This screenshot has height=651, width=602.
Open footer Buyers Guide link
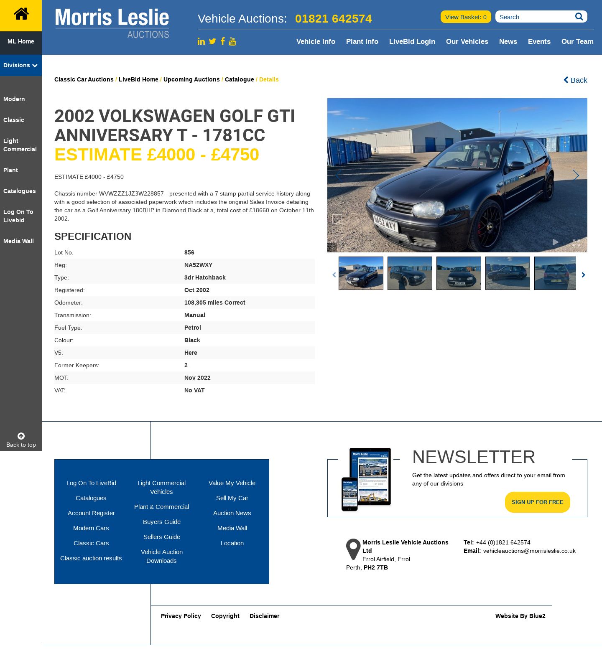pos(161,522)
